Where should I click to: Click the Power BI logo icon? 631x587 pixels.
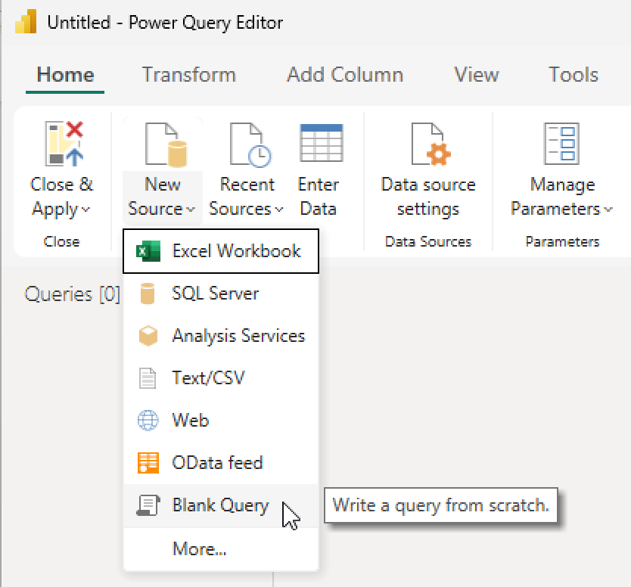coord(26,21)
